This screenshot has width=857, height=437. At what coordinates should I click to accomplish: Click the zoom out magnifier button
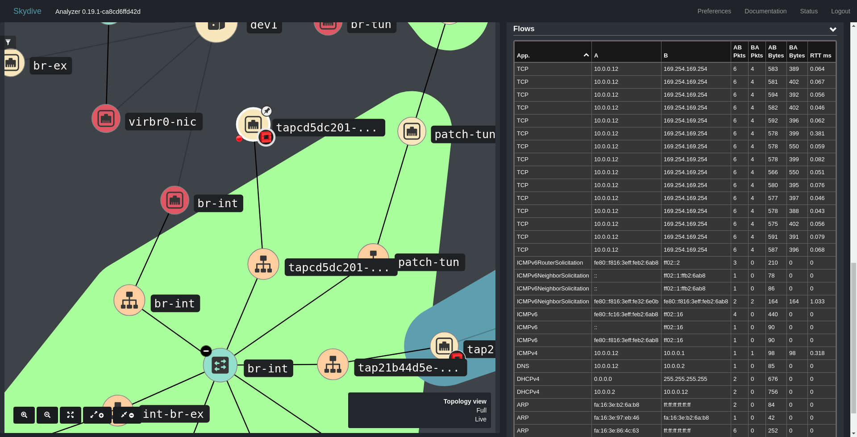[47, 415]
